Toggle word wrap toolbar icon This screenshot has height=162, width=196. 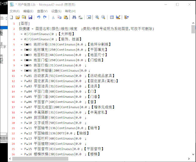pos(89,17)
